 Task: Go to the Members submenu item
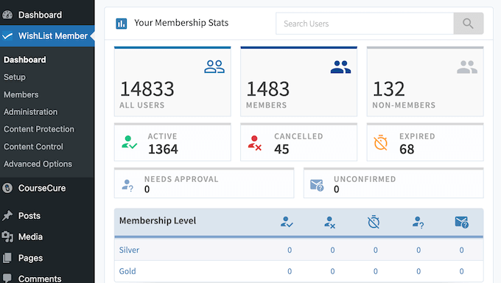(x=21, y=94)
